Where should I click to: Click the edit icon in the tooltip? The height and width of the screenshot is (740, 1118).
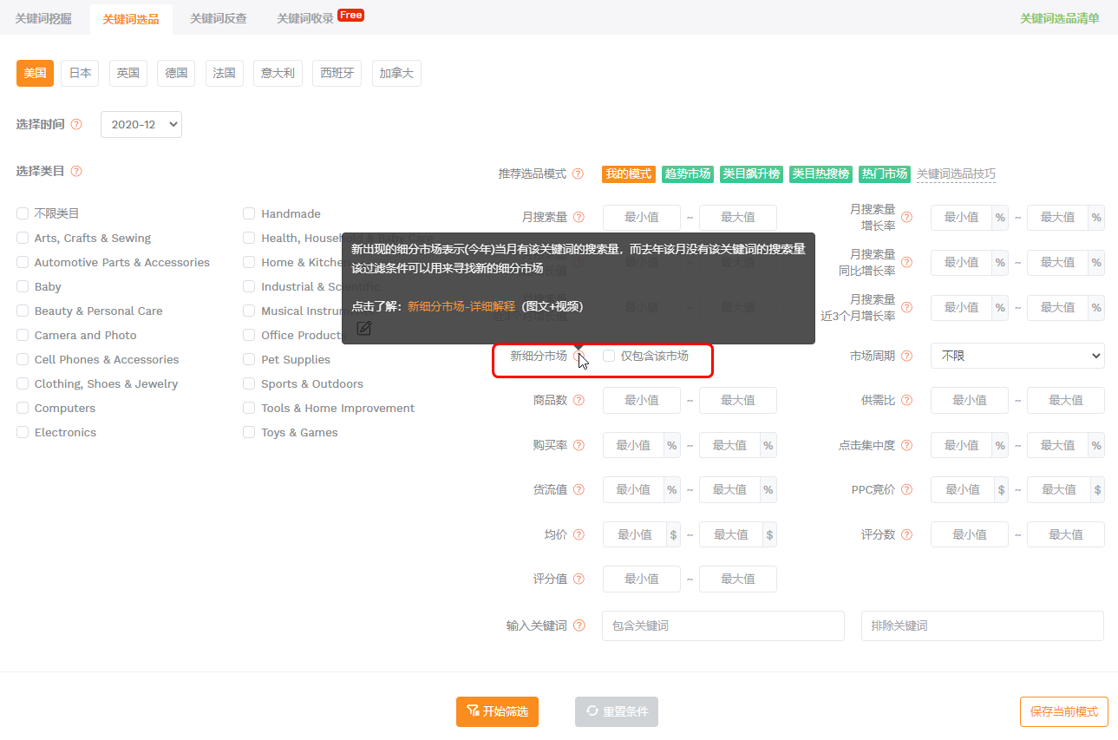364,328
